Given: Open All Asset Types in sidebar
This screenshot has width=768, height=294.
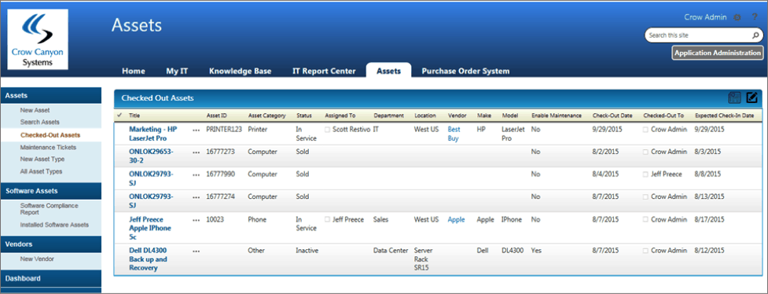Looking at the screenshot, I should pos(41,171).
